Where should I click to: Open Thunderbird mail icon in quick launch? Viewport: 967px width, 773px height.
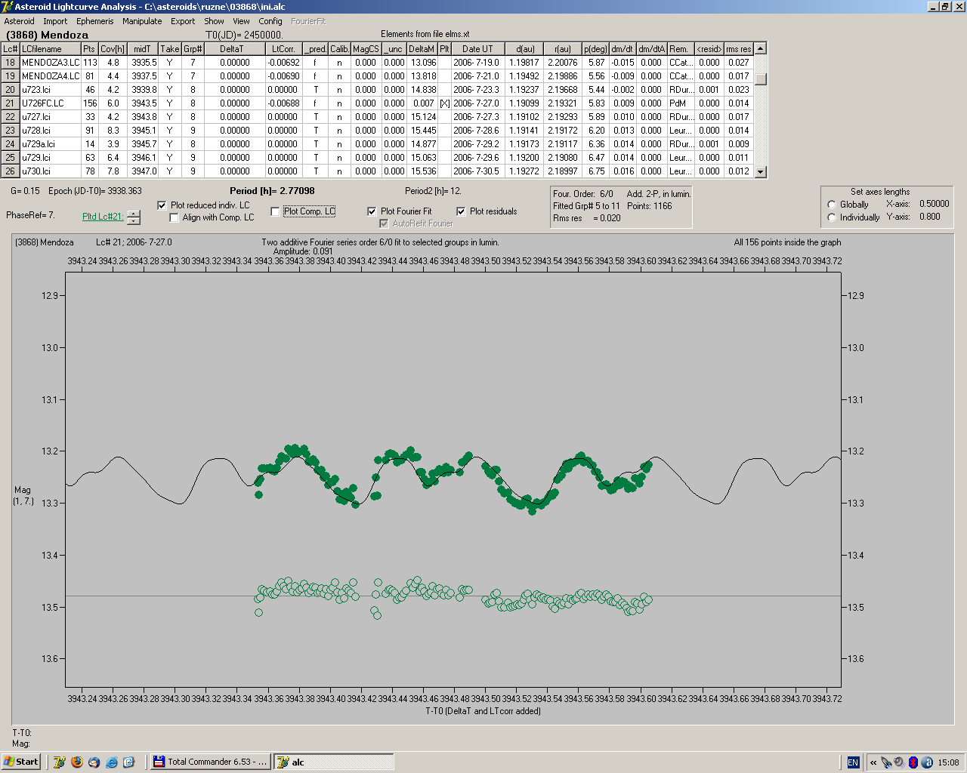tap(94, 762)
